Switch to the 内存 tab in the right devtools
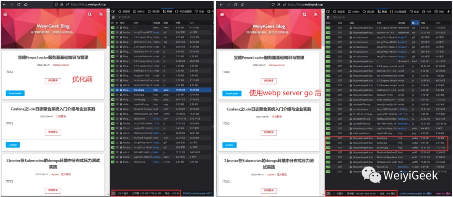453x197 pixels. [427, 12]
